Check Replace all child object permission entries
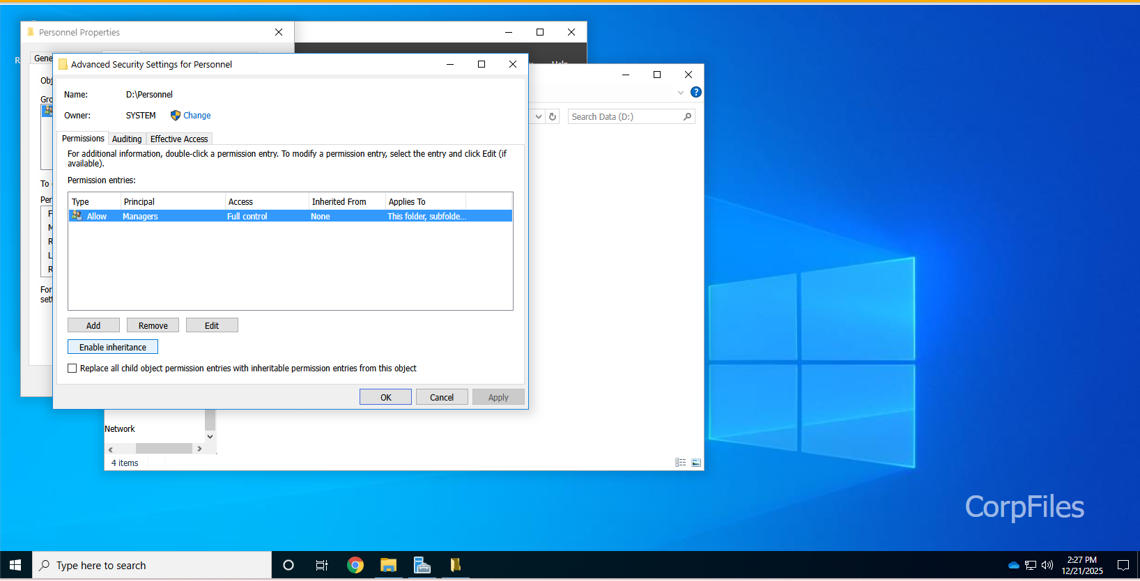 [72, 369]
